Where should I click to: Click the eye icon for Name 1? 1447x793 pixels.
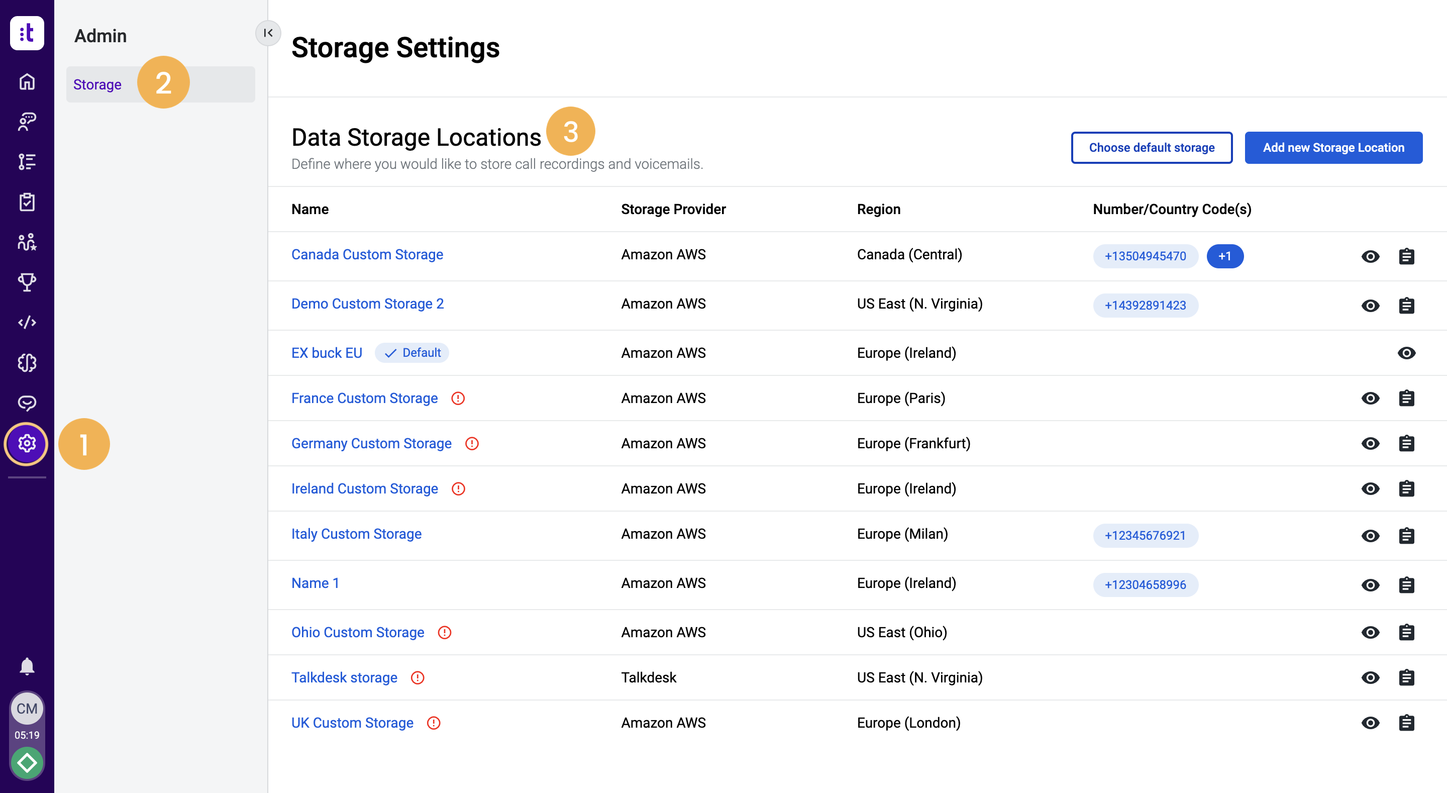pos(1371,585)
